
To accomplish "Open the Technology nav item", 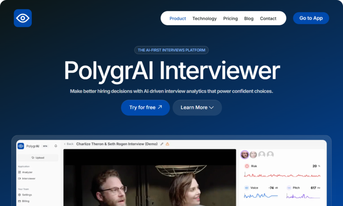I will coord(205,19).
